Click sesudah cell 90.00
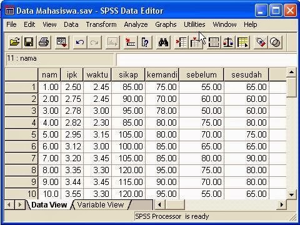The image size is (300, 225). [247, 158]
